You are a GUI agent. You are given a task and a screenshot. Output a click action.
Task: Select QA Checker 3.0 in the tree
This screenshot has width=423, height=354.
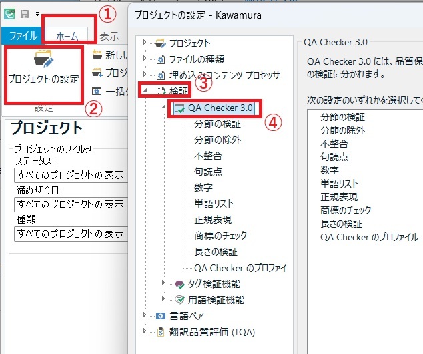(220, 108)
